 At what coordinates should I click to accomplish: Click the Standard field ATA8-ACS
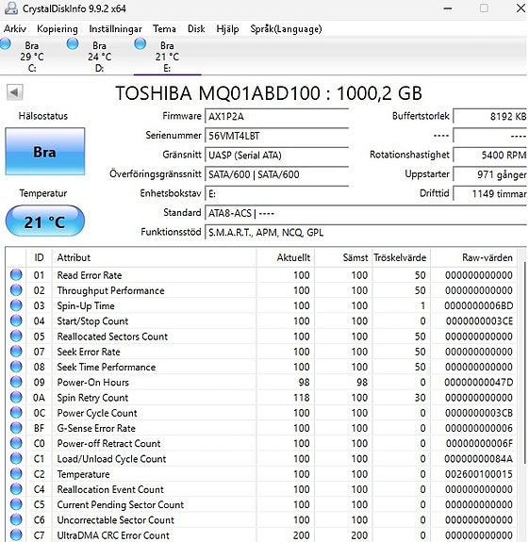[366, 213]
